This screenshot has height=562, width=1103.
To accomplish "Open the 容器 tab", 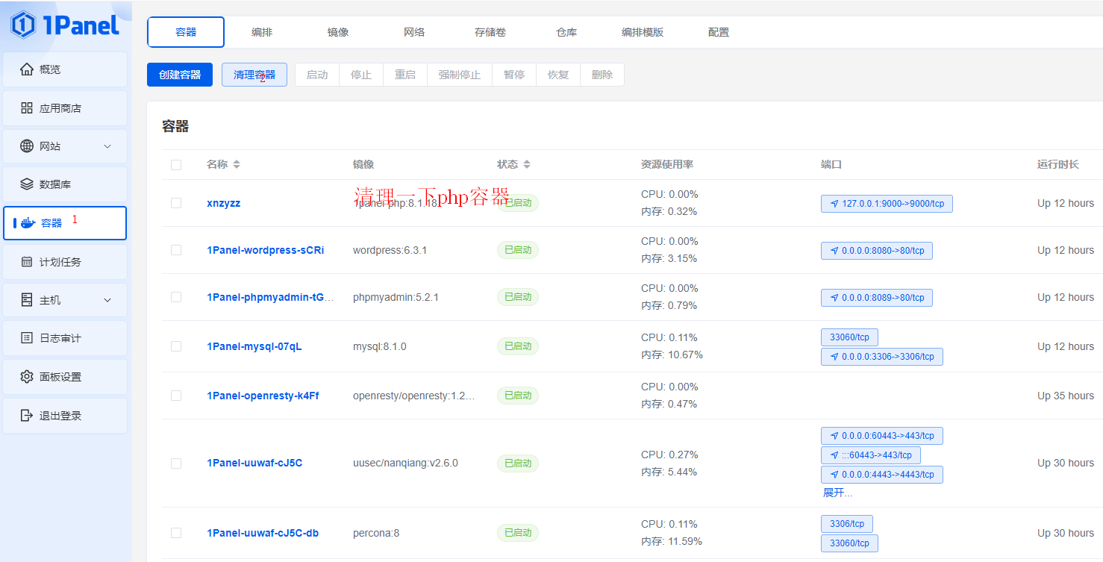I will (186, 32).
